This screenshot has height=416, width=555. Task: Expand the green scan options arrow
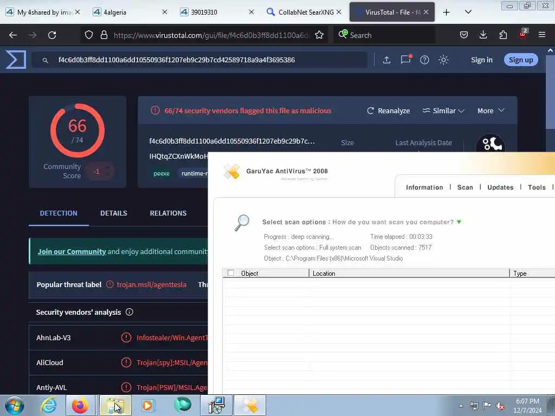click(459, 222)
